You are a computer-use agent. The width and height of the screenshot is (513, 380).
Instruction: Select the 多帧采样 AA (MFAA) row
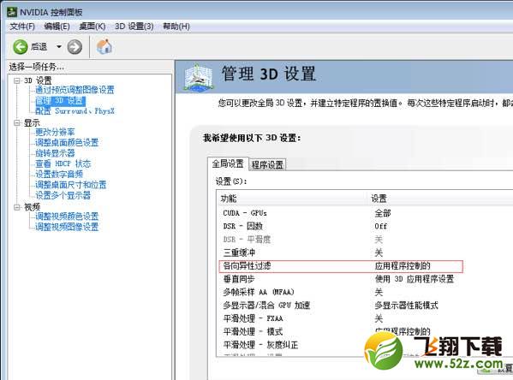(365, 292)
